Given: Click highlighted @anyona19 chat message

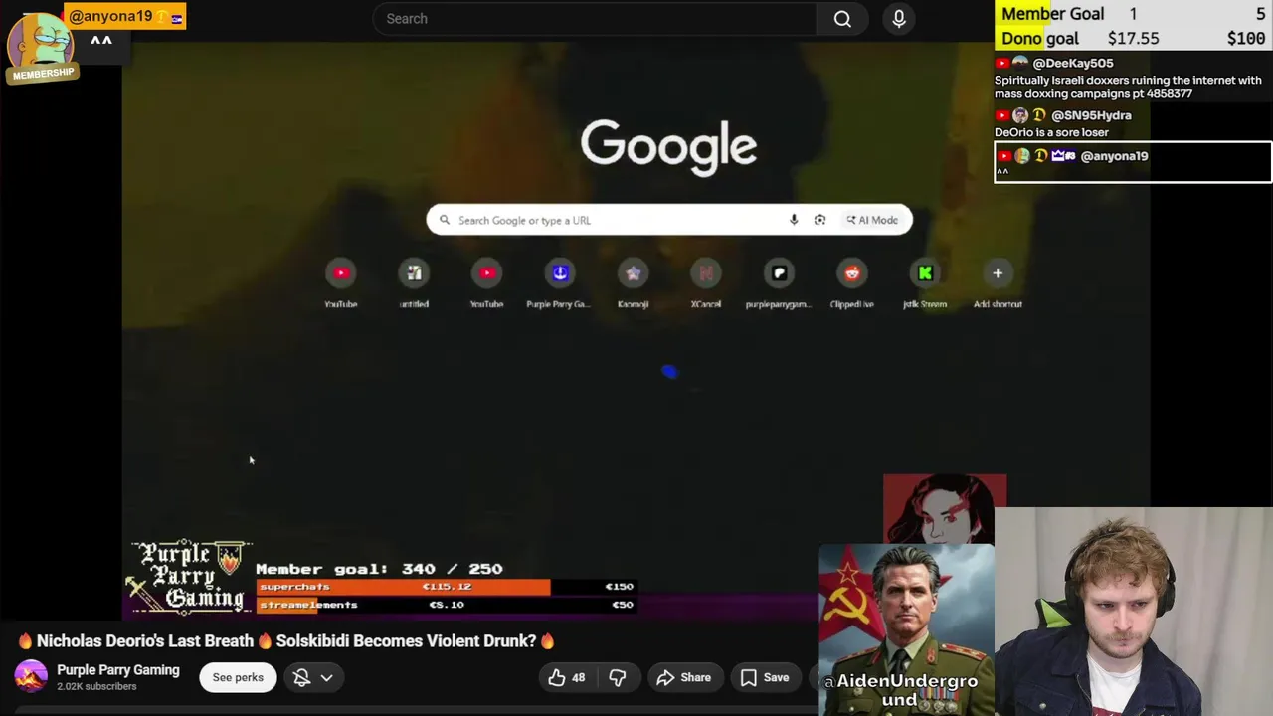Looking at the screenshot, I should tap(1133, 163).
